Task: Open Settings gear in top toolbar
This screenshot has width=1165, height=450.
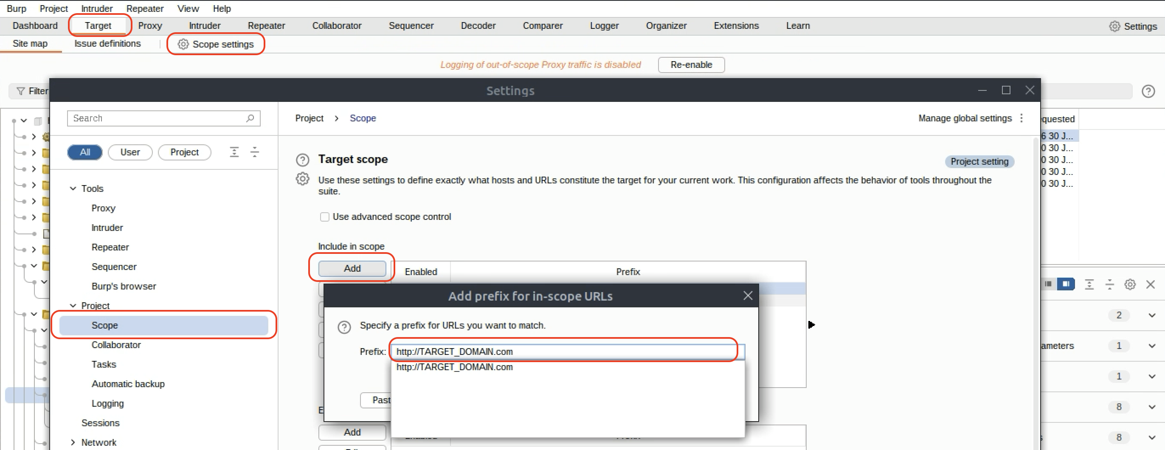Action: [x=1114, y=26]
